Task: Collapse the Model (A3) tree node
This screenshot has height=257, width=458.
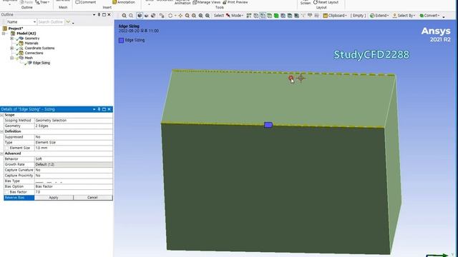Action: (x=4, y=34)
